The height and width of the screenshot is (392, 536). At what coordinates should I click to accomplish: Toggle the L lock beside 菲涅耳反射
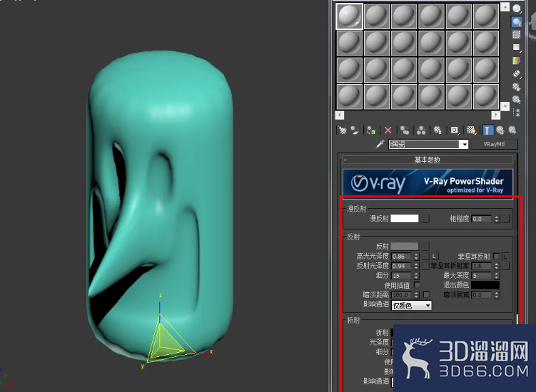point(505,256)
